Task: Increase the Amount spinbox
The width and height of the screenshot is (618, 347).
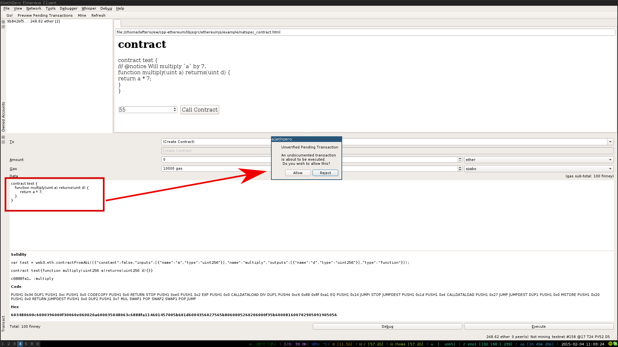Action: [x=460, y=158]
